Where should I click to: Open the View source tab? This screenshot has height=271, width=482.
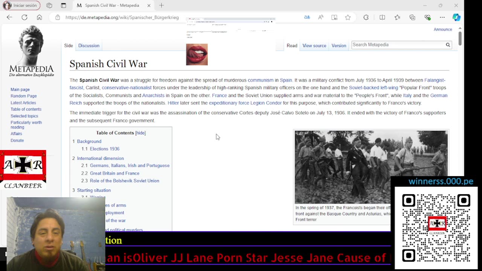point(314,46)
